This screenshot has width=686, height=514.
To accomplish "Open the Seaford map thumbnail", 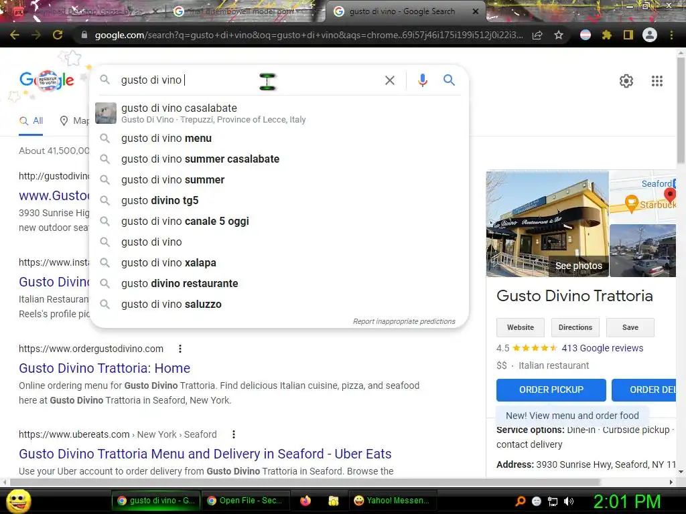I will 642,197.
